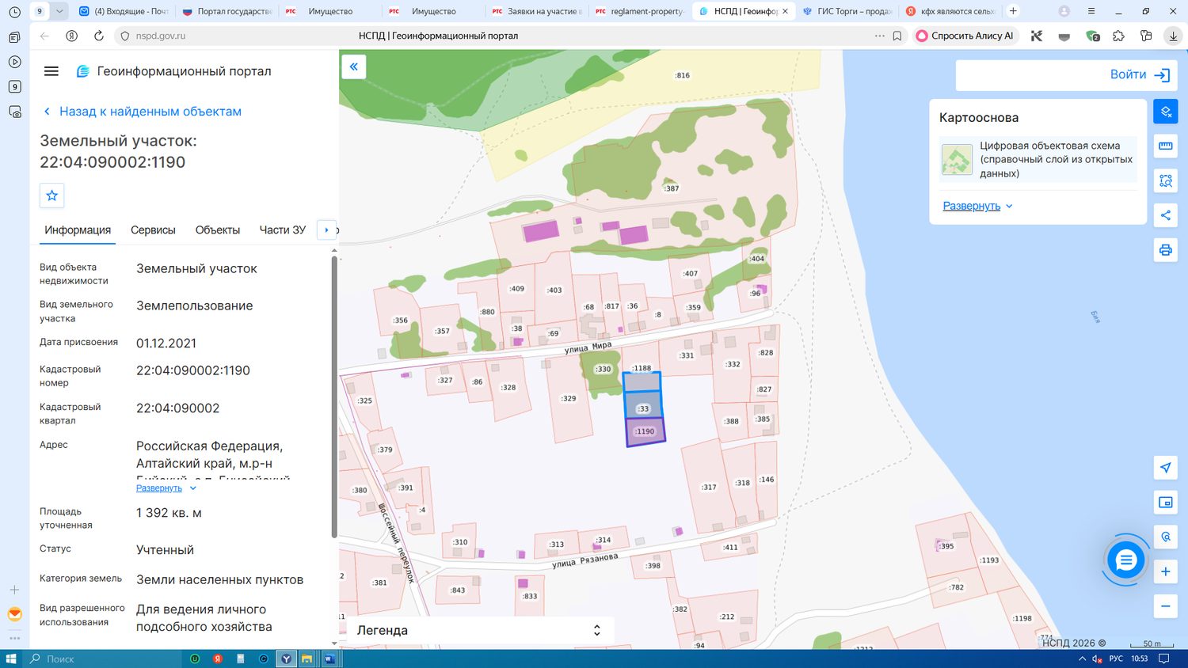Expand the Легенда panel
1188x668 pixels.
[x=480, y=630]
